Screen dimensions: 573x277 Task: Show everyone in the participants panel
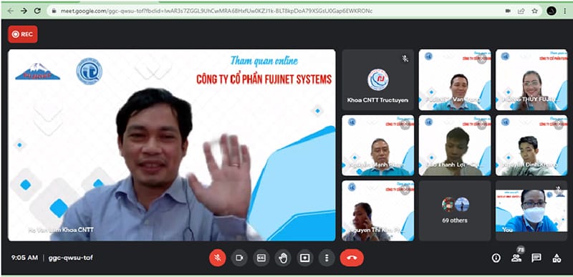click(x=516, y=258)
